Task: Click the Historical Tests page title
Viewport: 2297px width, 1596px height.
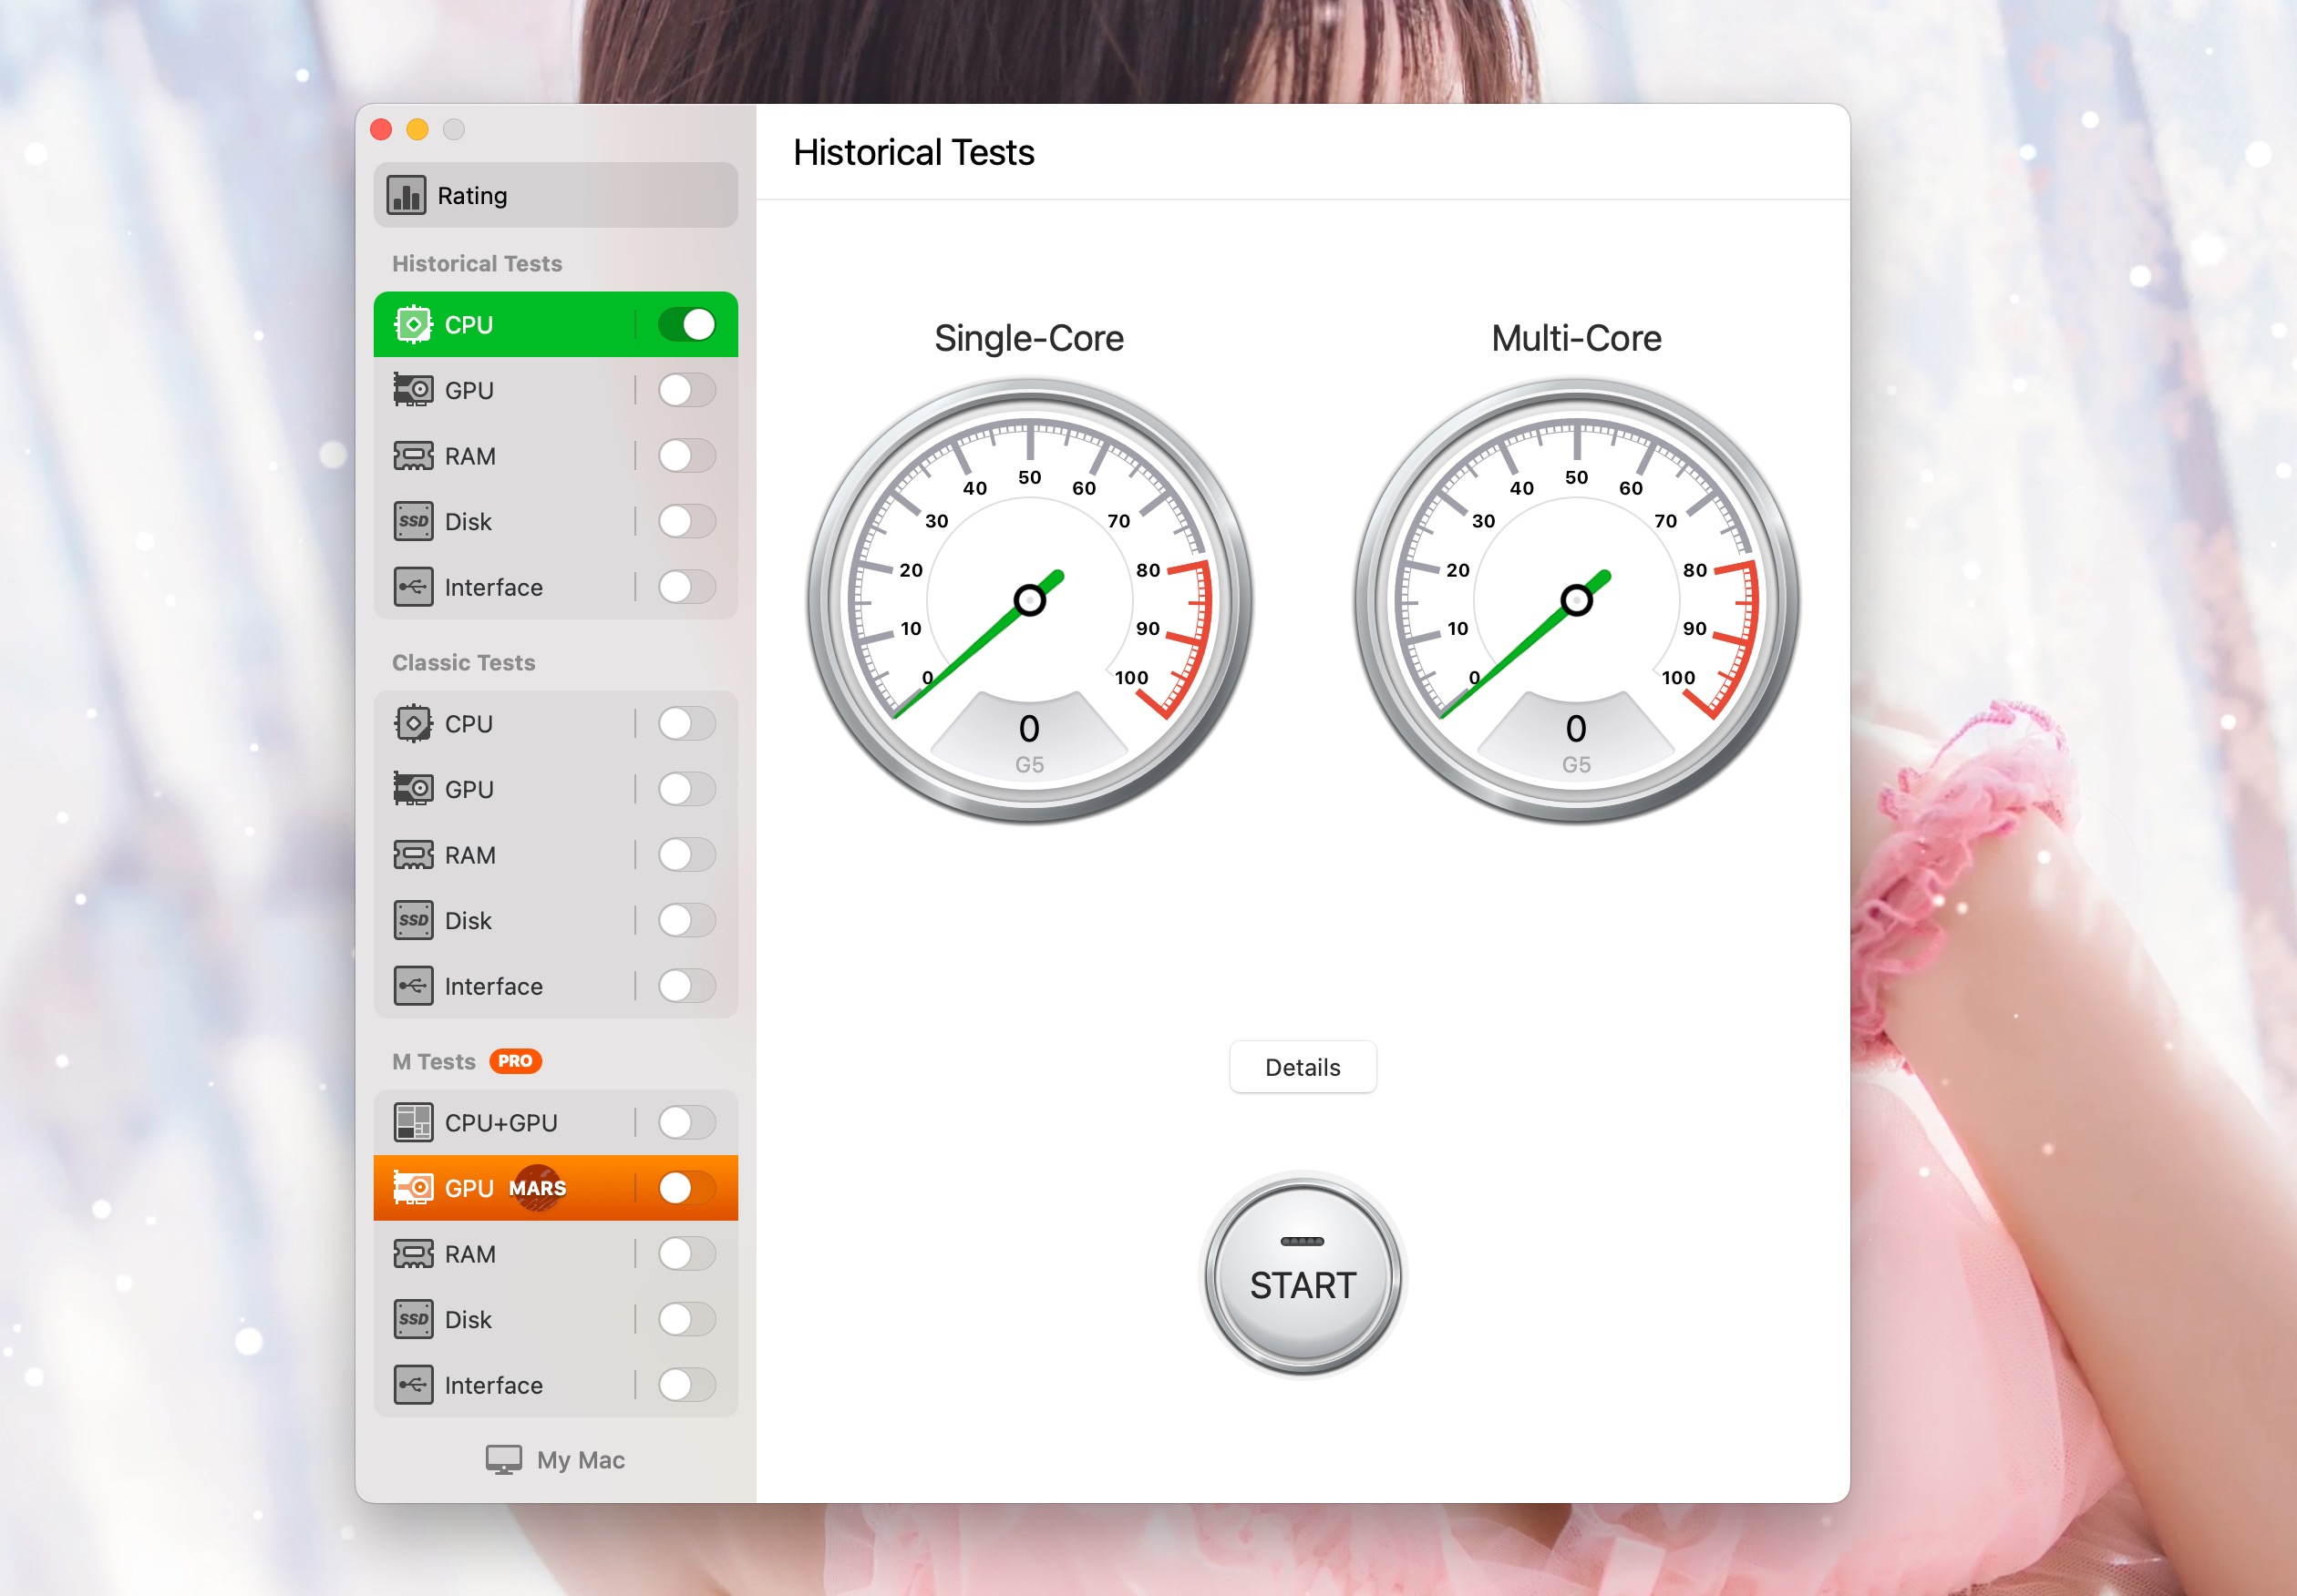Action: pyautogui.click(x=913, y=152)
